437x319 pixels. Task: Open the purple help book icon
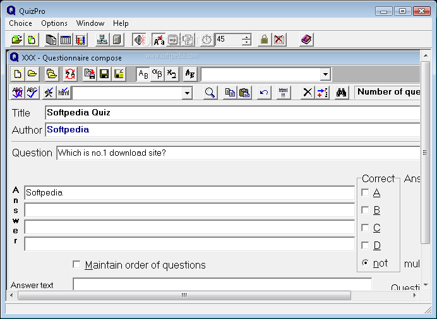306,40
